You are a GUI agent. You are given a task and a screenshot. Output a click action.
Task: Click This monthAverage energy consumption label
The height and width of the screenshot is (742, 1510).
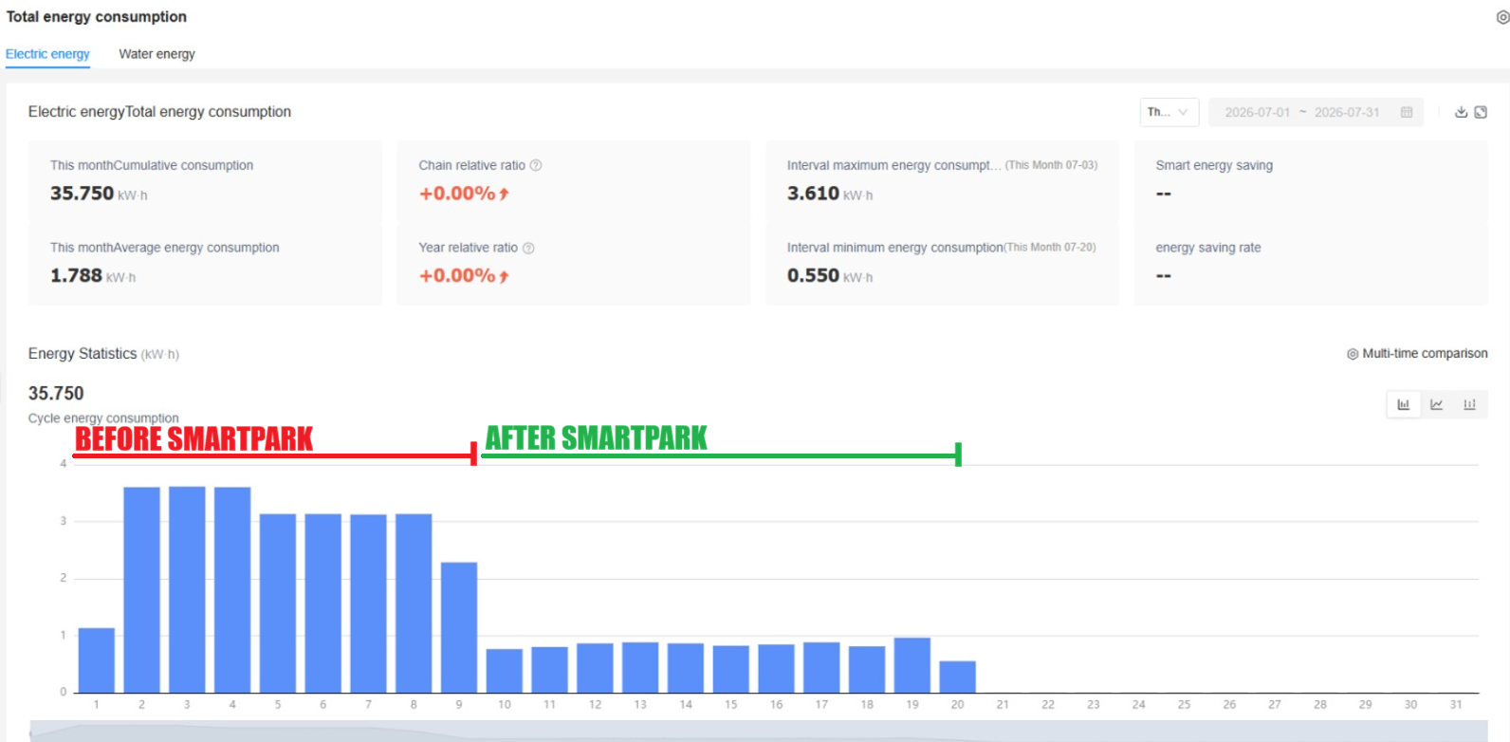[x=165, y=248]
